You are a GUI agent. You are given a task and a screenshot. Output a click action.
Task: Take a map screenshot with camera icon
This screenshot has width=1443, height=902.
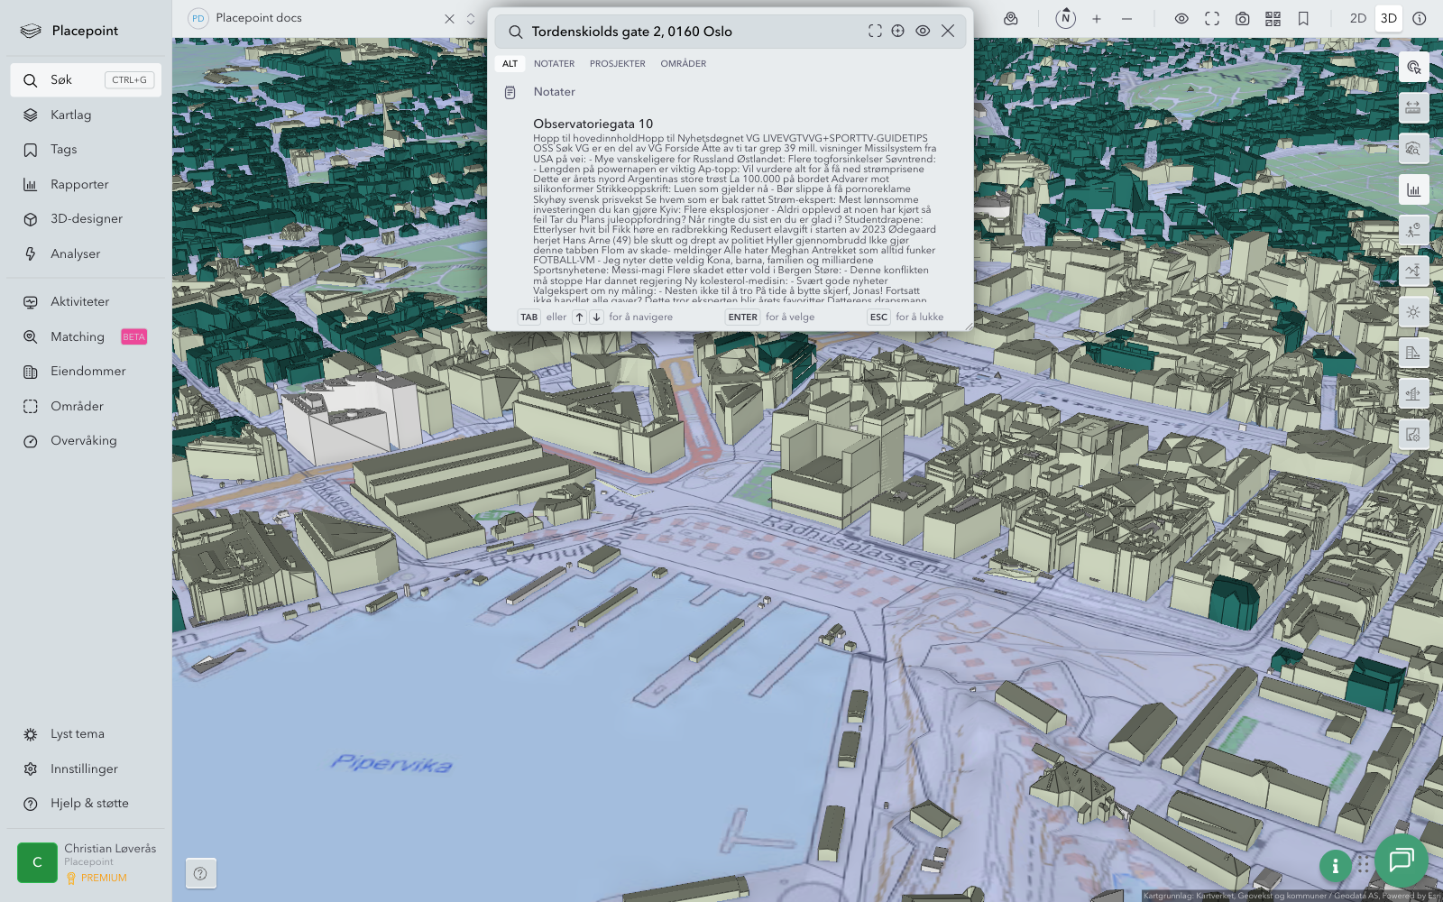1242,18
